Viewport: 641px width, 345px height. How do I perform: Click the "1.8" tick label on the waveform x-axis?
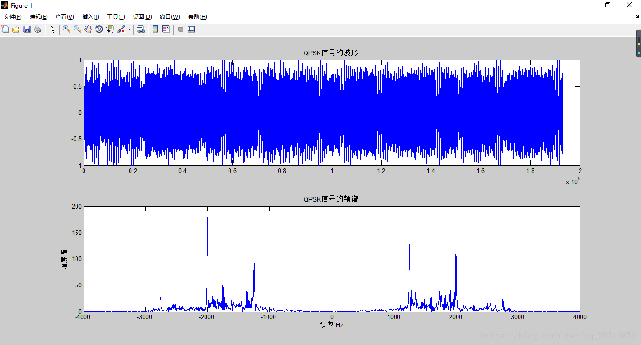[530, 171]
